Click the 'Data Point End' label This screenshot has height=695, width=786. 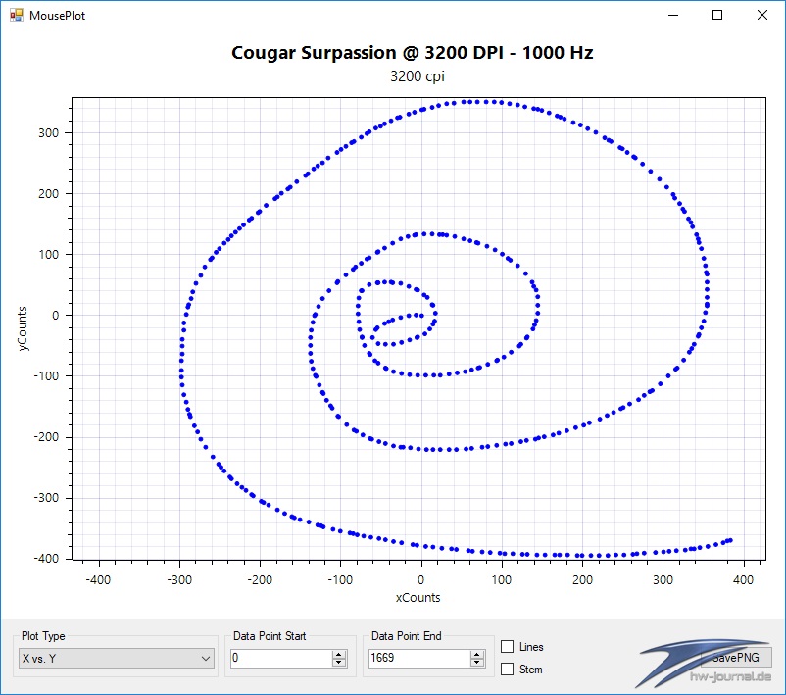click(407, 636)
